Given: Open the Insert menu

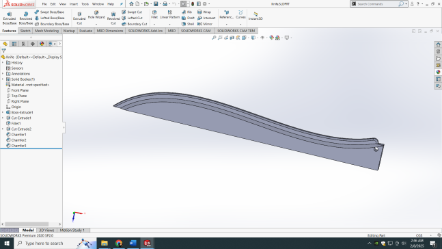Looking at the screenshot, I should tap(74, 4).
